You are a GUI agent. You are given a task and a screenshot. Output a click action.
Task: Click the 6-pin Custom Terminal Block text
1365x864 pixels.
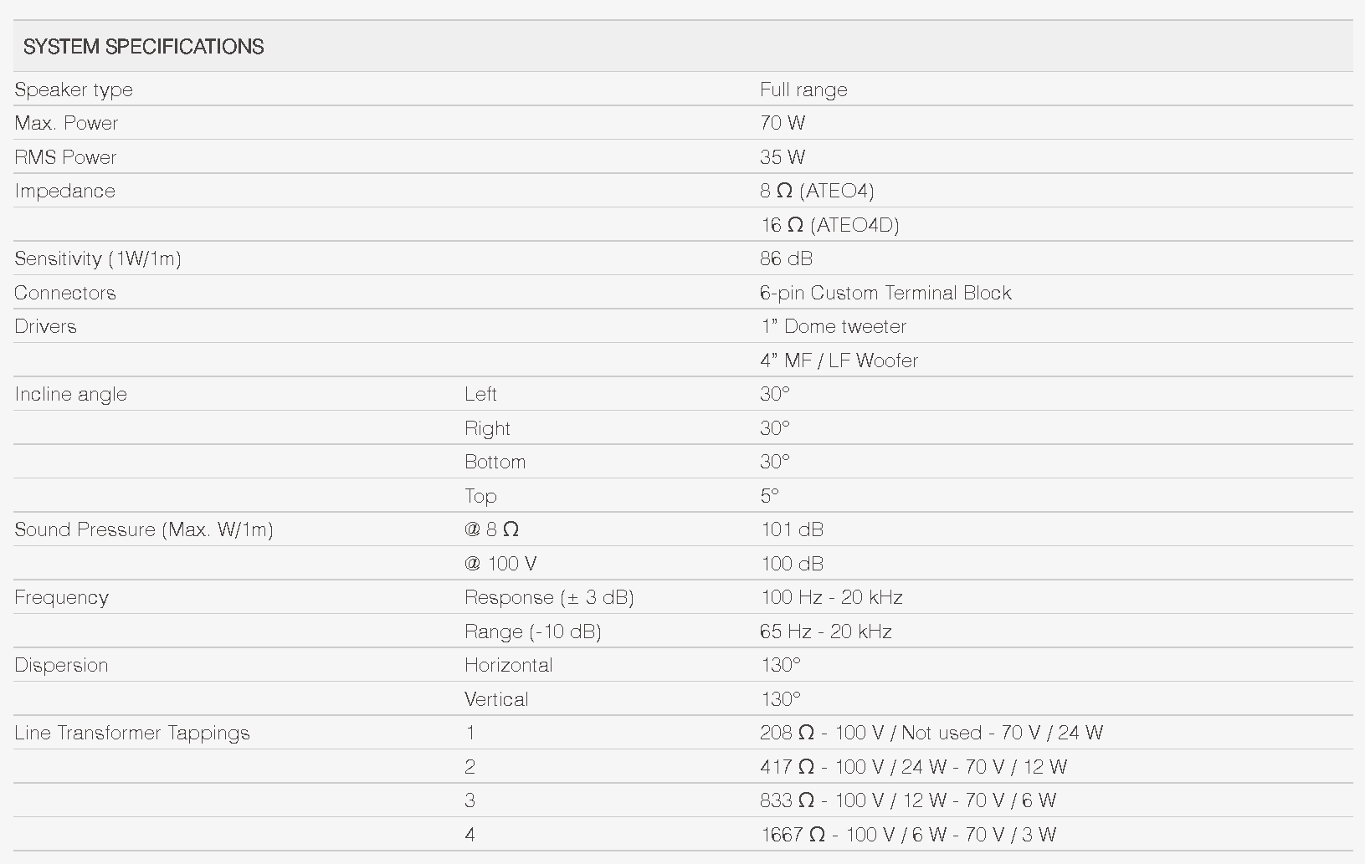coord(885,293)
